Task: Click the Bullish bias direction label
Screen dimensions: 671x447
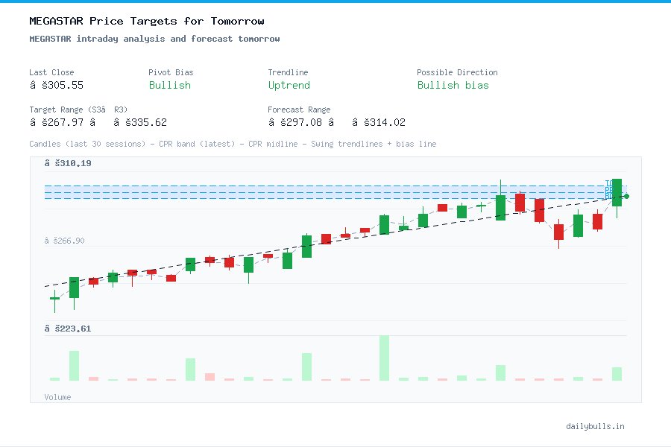Action: [x=453, y=86]
